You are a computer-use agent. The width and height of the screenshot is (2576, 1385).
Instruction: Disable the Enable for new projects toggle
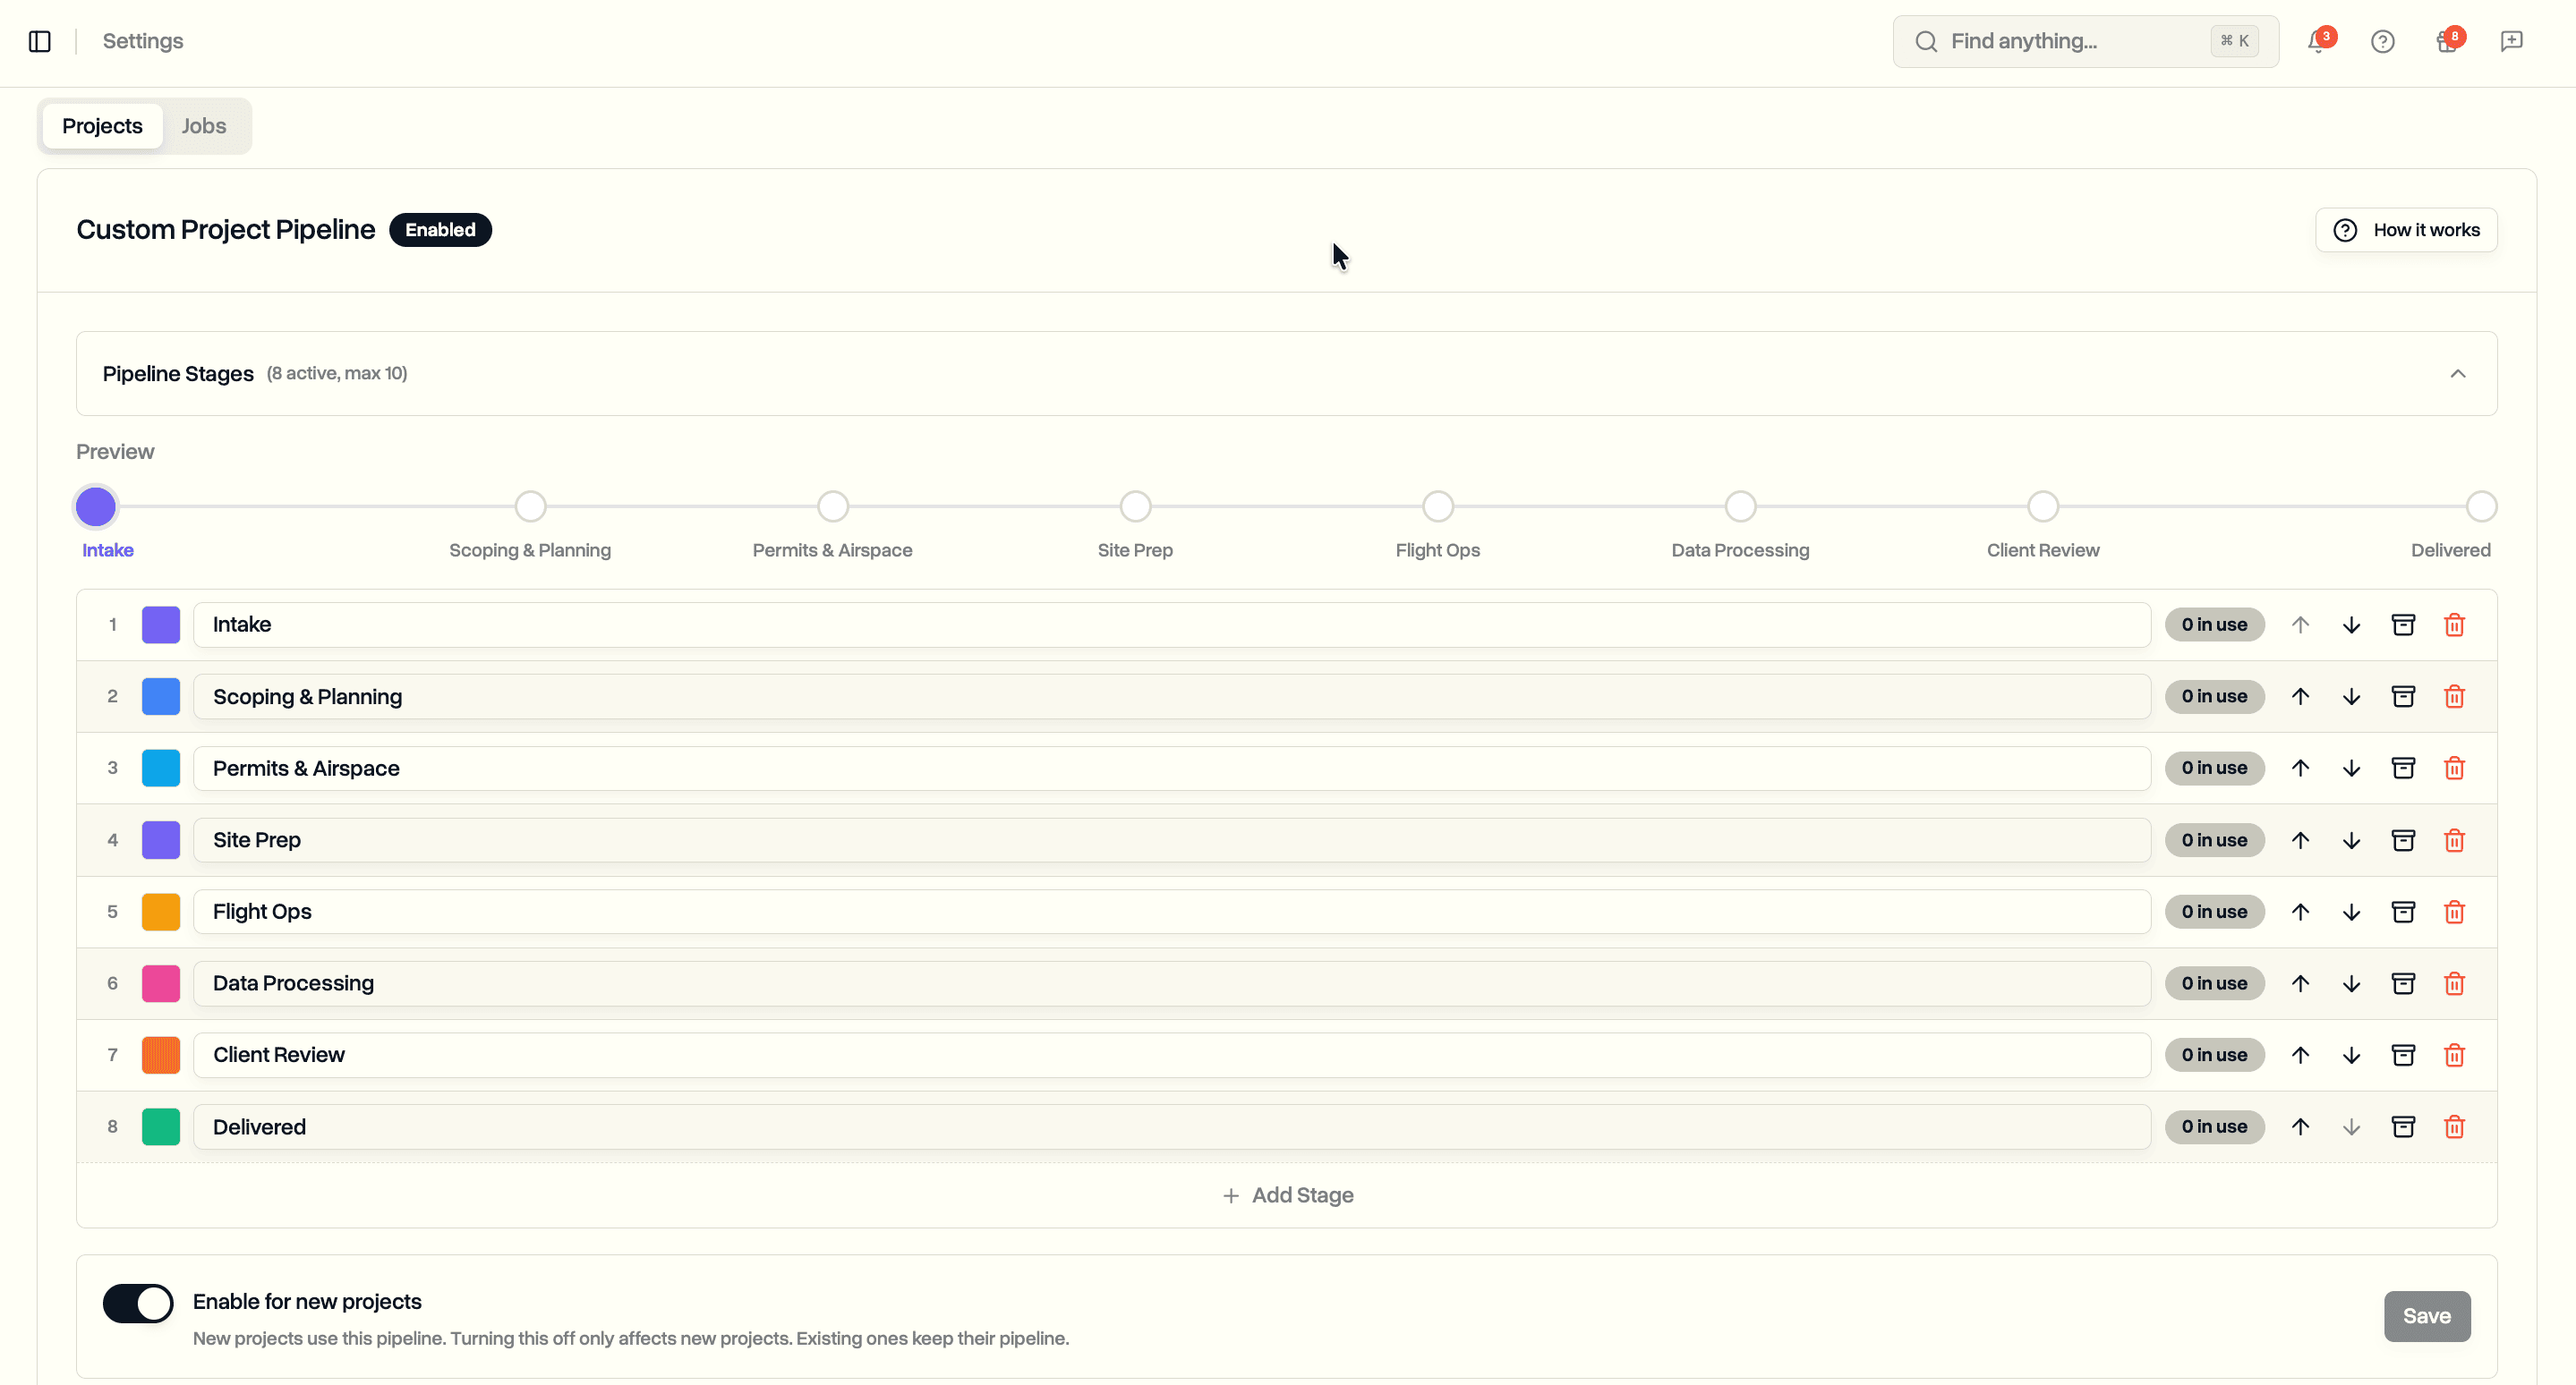138,1303
